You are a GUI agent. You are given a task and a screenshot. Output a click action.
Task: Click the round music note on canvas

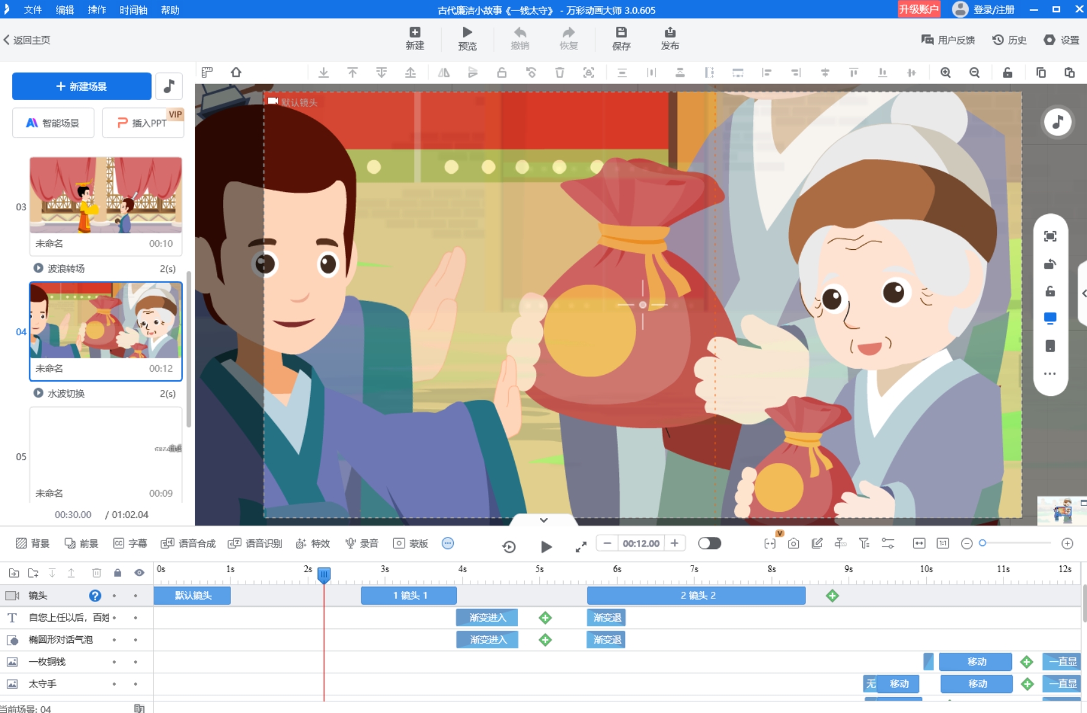[1058, 122]
